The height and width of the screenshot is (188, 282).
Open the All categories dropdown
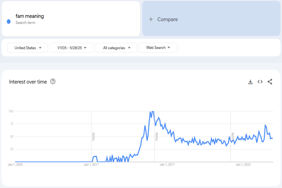[116, 48]
